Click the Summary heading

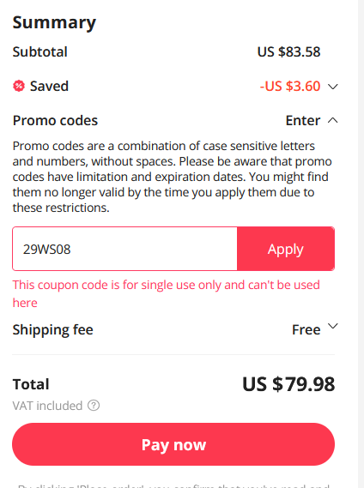pyautogui.click(x=54, y=22)
